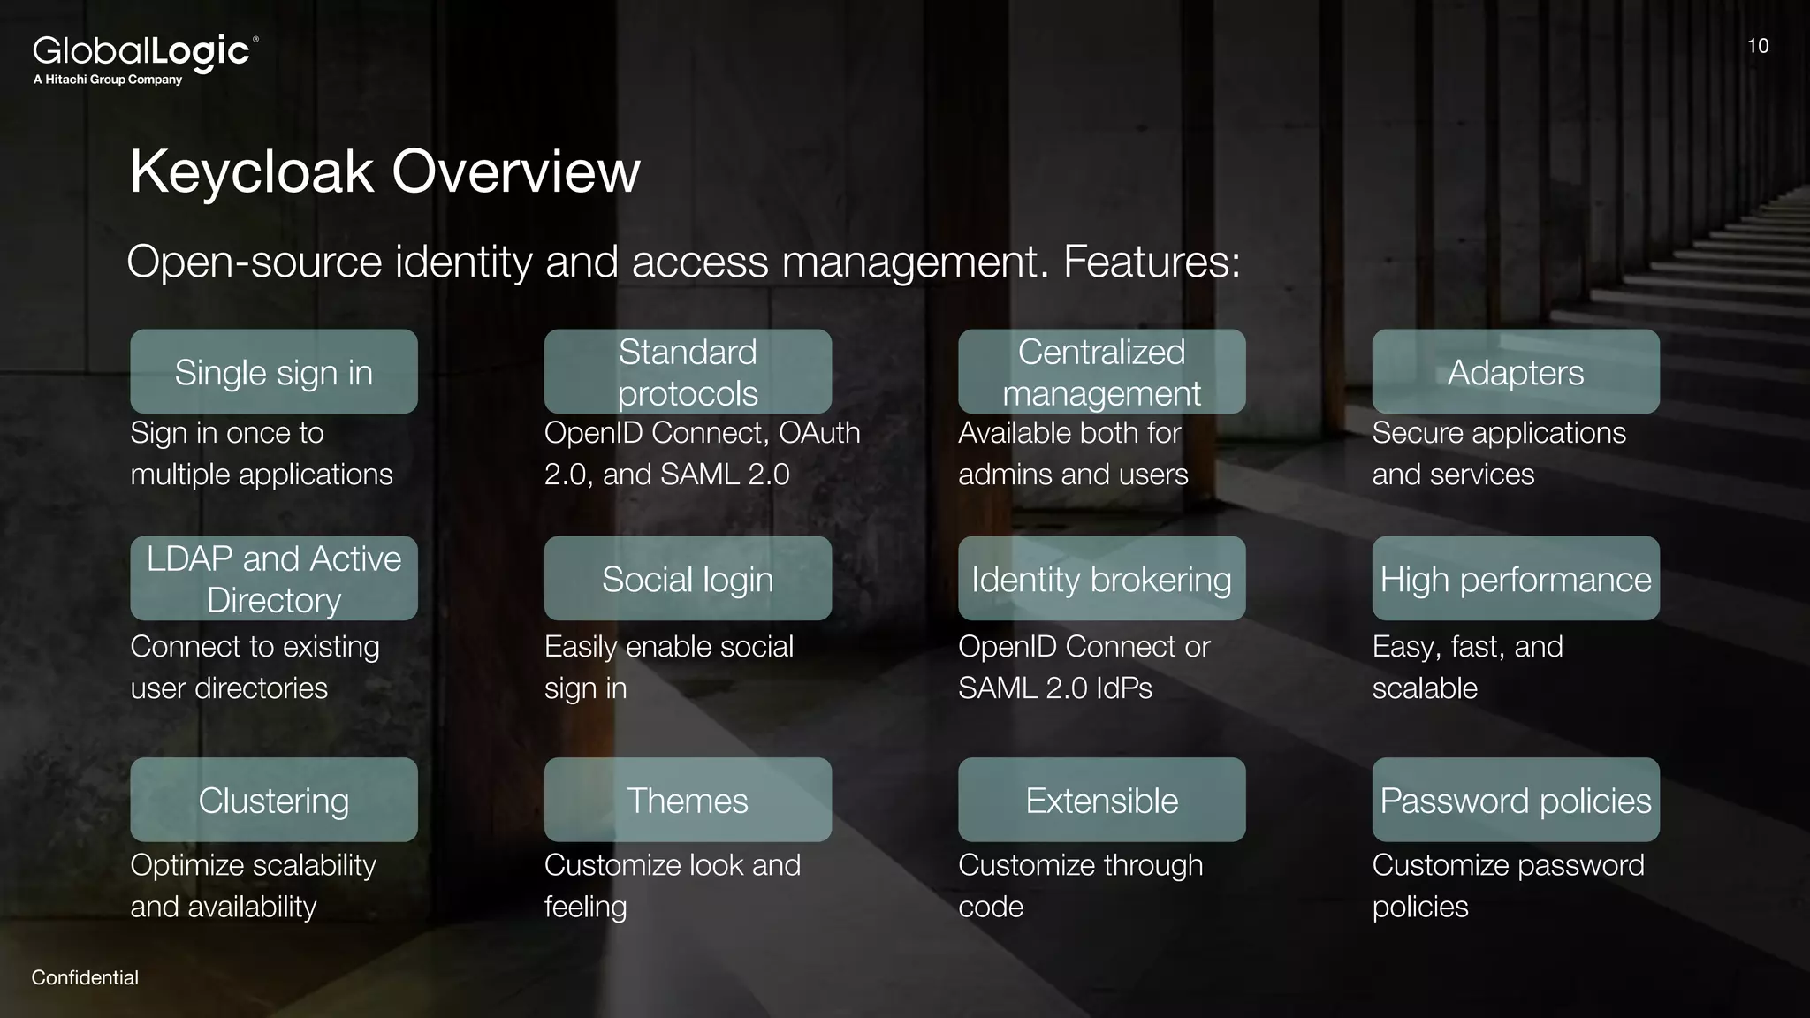Click the GlobalLogic logo

[145, 58]
